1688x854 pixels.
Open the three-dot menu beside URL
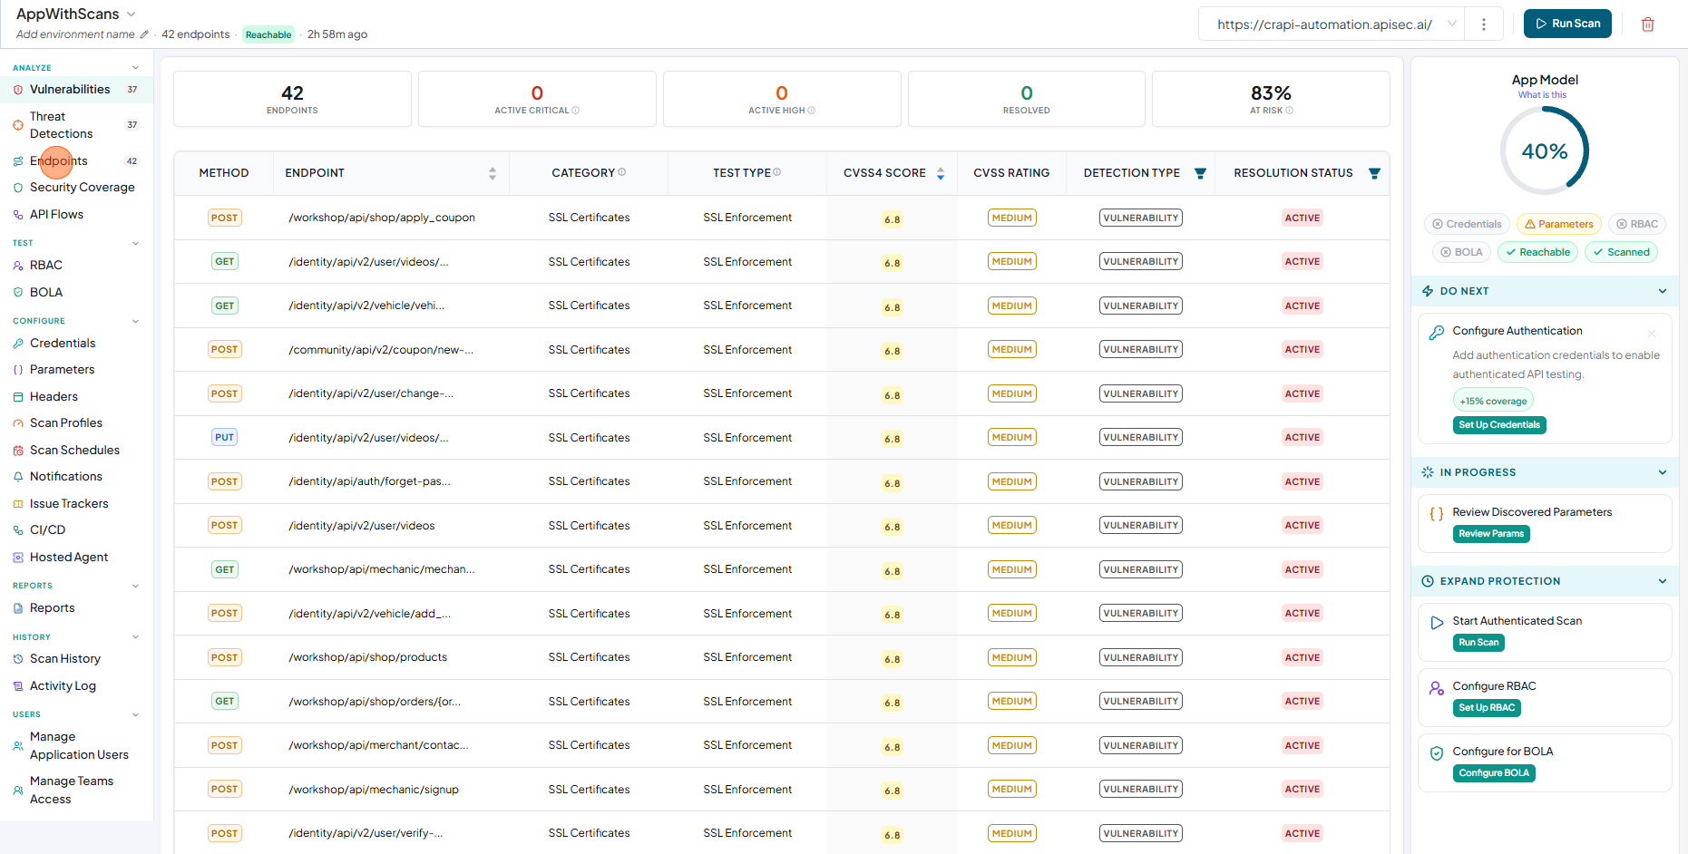click(1484, 24)
